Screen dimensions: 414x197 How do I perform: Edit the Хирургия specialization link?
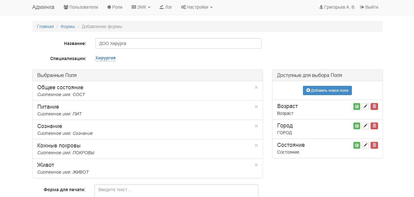(105, 58)
